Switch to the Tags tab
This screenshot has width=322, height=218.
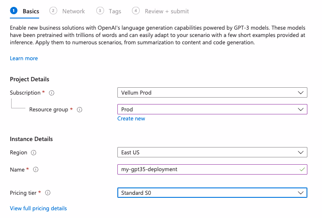point(115,11)
